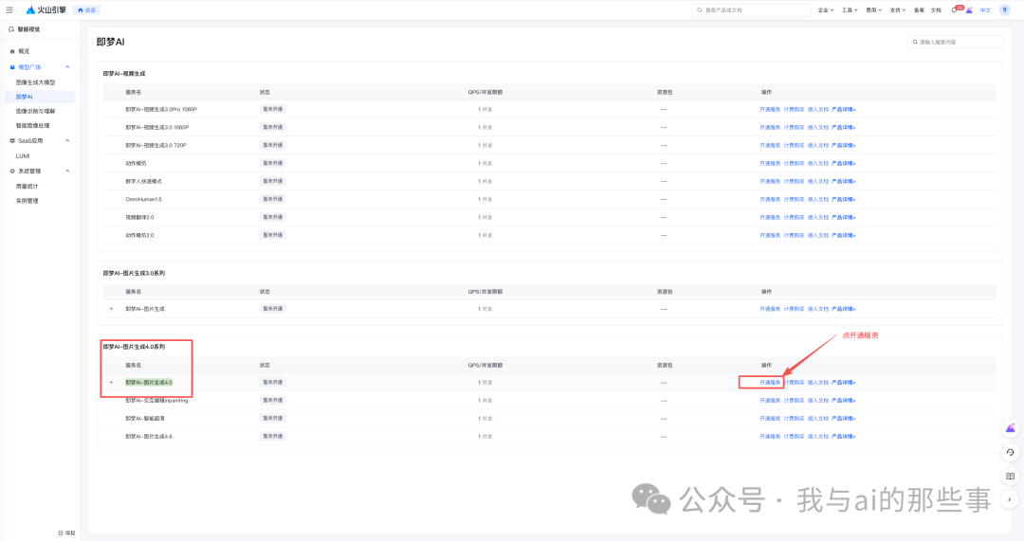1024x541 pixels.
Task: Switch language via 中文
Action: click(985, 9)
